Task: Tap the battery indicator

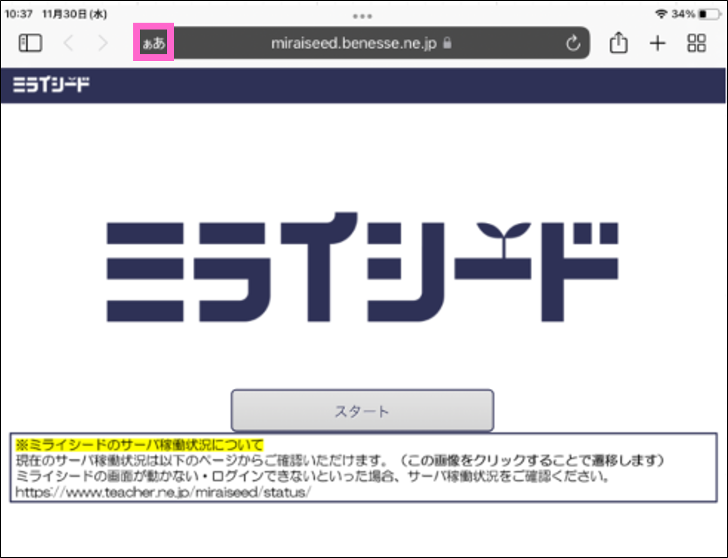Action: point(710,14)
